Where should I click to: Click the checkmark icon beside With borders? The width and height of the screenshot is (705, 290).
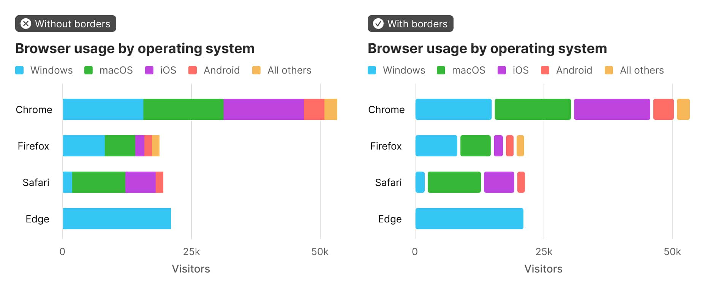point(378,24)
